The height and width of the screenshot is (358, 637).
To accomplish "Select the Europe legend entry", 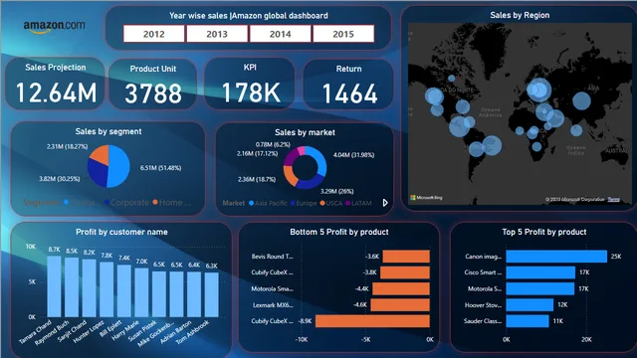I will coord(304,203).
